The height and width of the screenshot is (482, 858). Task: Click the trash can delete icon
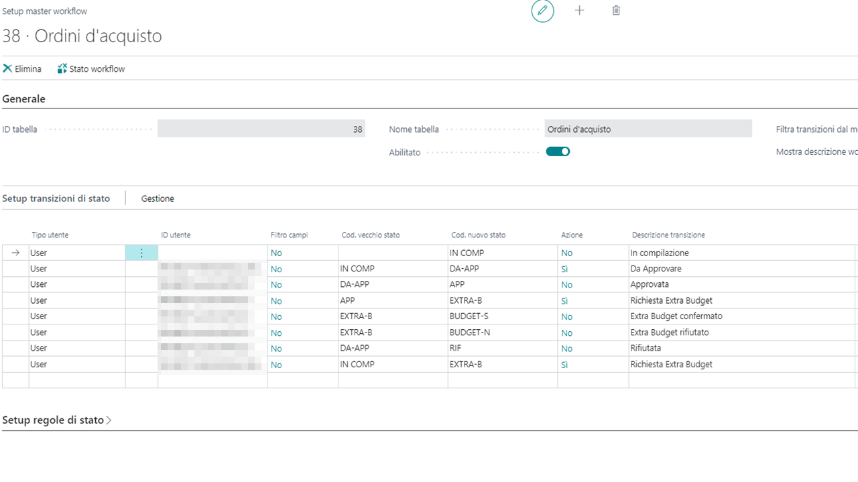click(x=616, y=11)
